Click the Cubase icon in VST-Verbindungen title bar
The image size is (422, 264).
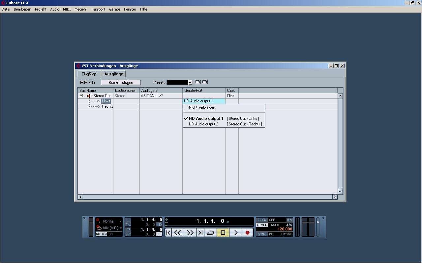pos(78,66)
